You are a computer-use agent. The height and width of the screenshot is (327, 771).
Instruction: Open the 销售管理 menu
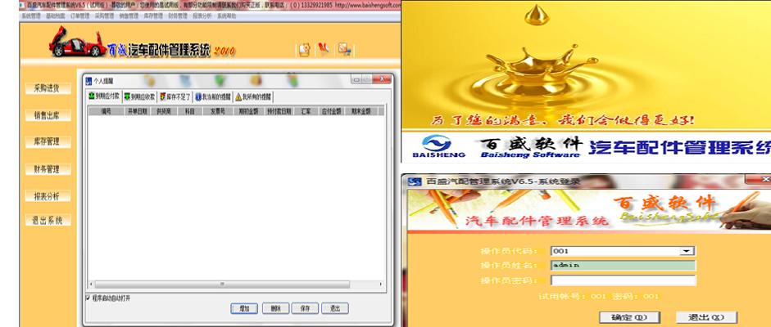pos(129,16)
